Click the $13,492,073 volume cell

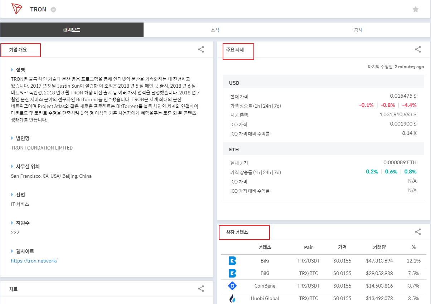[x=379, y=298]
